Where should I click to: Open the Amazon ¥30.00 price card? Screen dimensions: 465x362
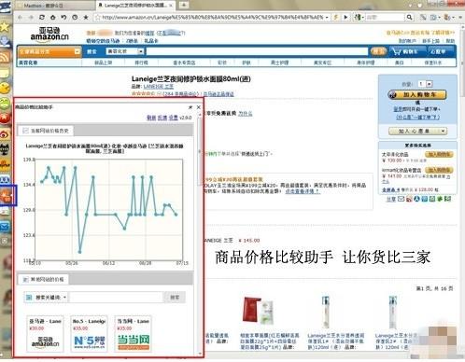(x=45, y=333)
